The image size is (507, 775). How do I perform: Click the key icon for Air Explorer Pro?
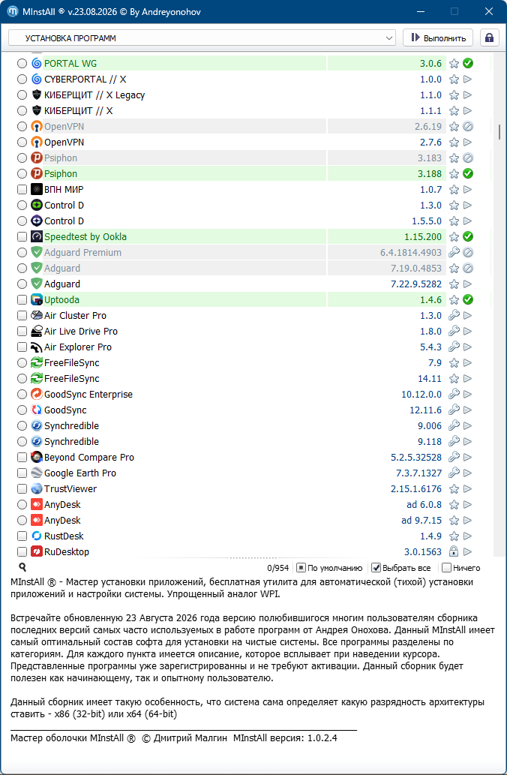[454, 347]
